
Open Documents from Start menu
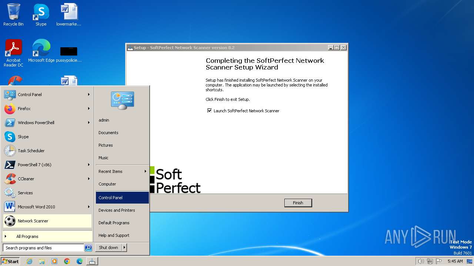(122, 133)
